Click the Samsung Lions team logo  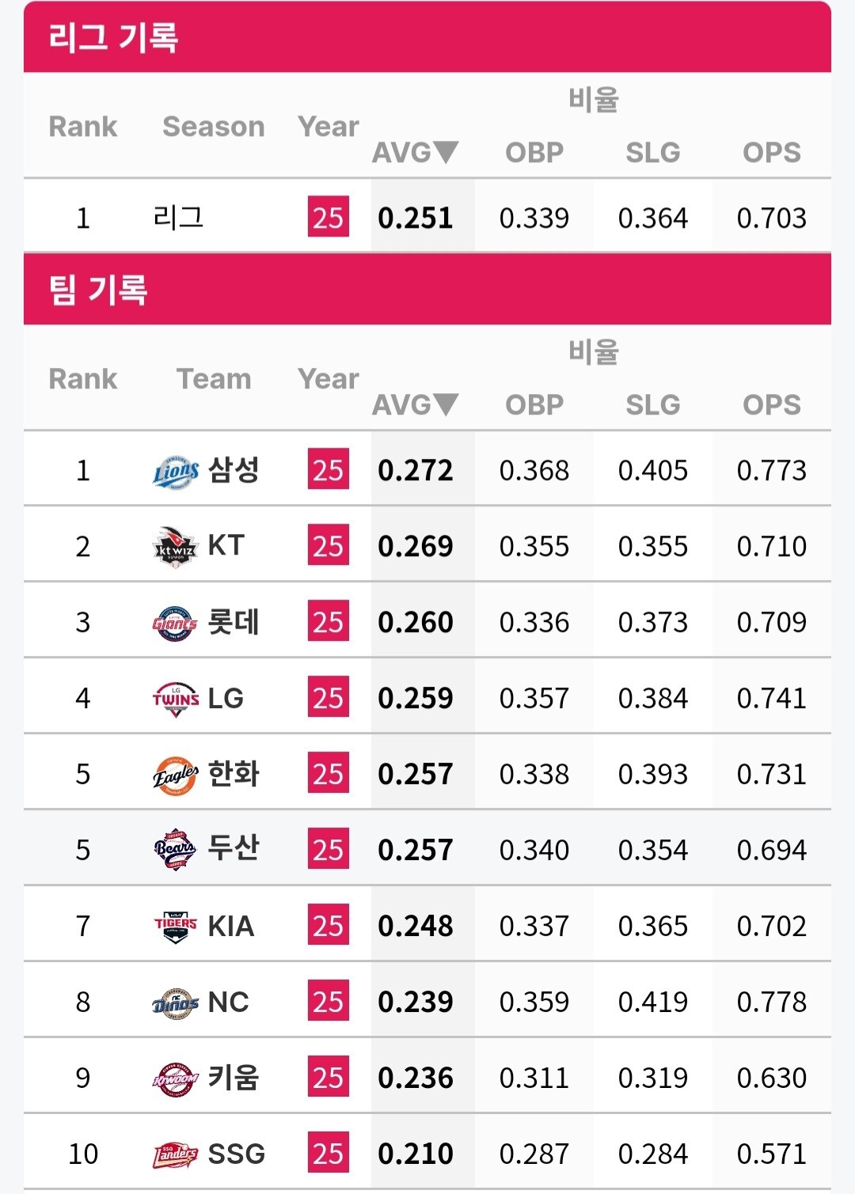coord(176,472)
